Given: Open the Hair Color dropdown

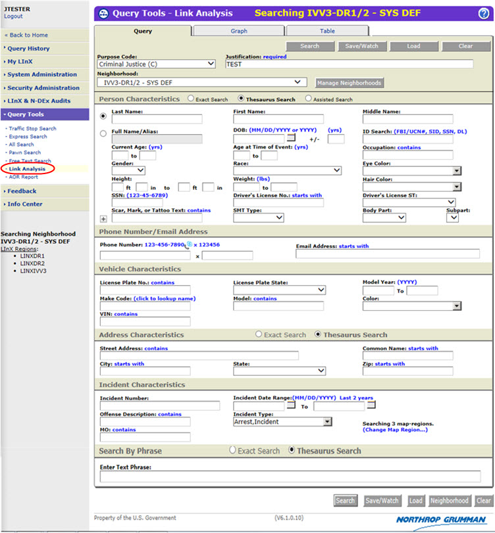Looking at the screenshot, I should point(412,187).
